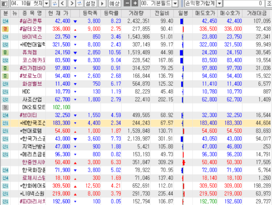272x205 pixels.
Task: Click daily candle icon for 한국가스공사
Action: (182, 139)
